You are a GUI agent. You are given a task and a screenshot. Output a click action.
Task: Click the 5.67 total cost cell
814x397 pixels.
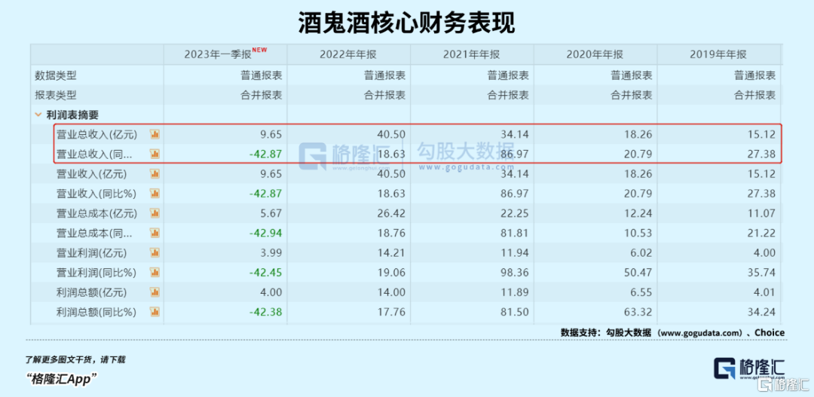[x=271, y=213]
